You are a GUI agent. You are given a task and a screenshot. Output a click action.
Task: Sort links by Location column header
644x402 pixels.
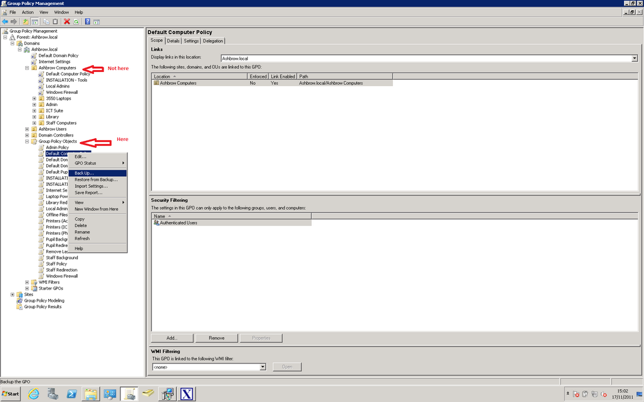(x=199, y=77)
